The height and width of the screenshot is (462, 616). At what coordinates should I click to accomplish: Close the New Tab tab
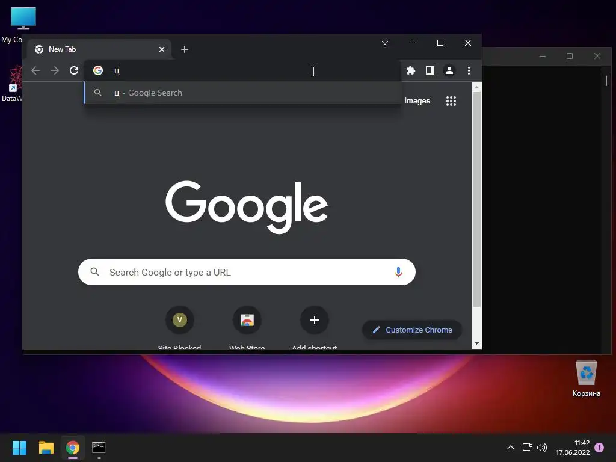(162, 49)
